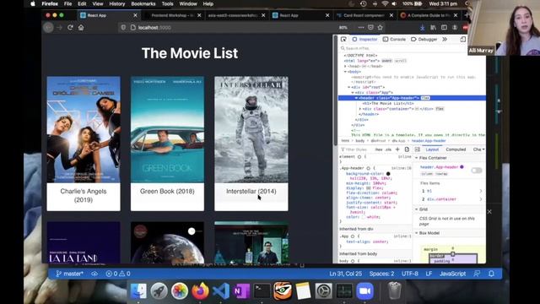540x304 pixels.
Task: Open Zoom from the Dock
Action: 364,291
